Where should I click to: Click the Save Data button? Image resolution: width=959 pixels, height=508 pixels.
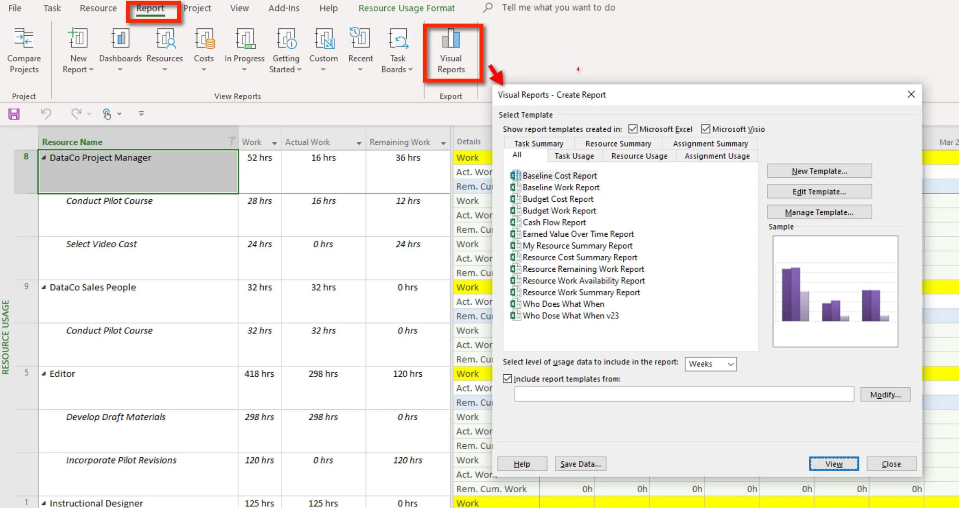tap(581, 464)
